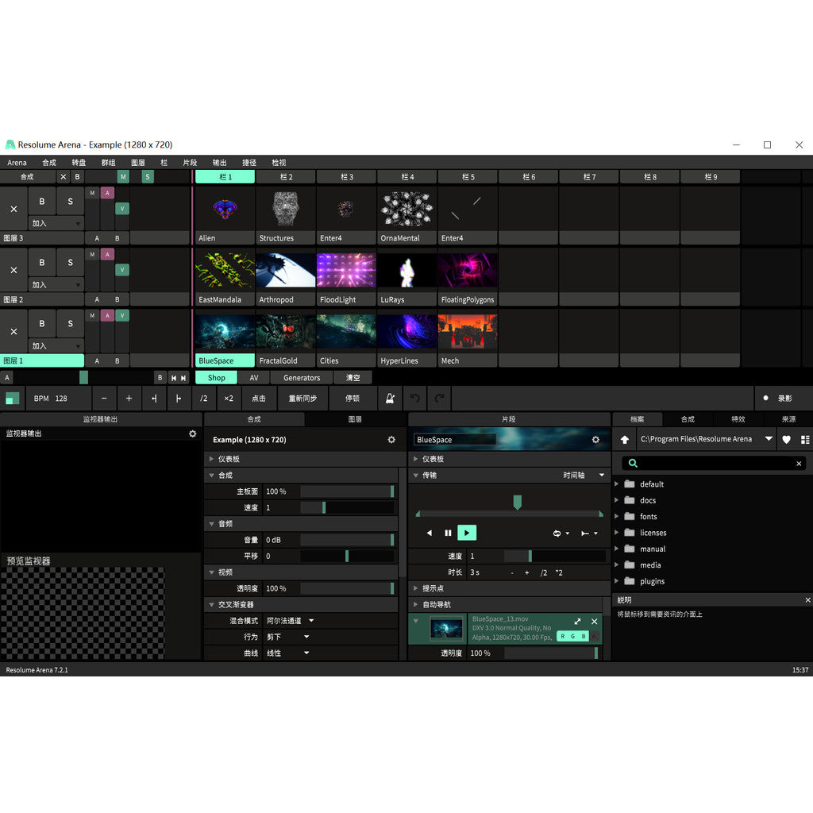Toggle bypass B on 图层 3

(42, 201)
